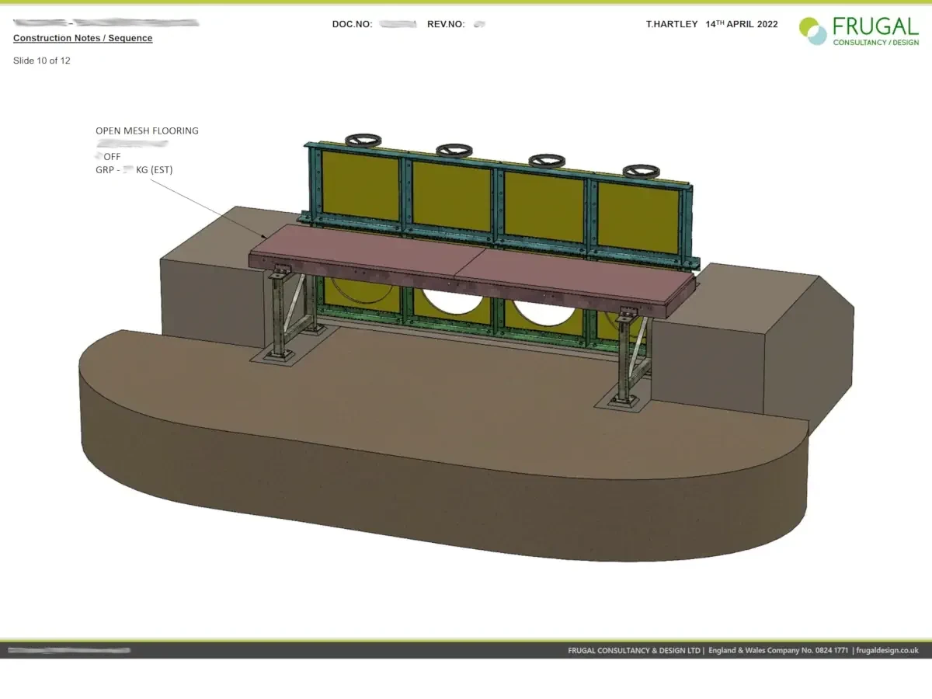This screenshot has width=932, height=699.
Task: Select the T.HARTLEY author name
Action: [x=672, y=24]
